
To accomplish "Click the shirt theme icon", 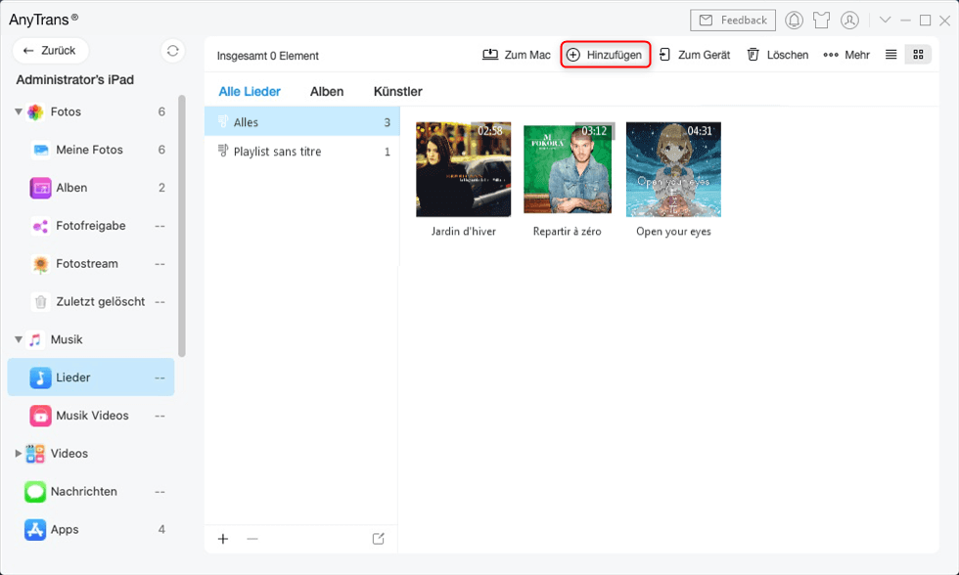I will click(822, 21).
